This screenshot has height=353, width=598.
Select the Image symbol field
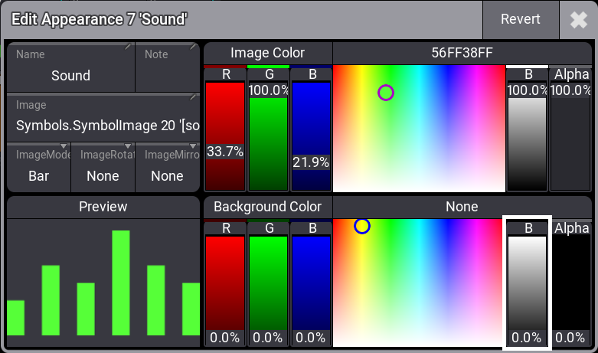click(103, 116)
